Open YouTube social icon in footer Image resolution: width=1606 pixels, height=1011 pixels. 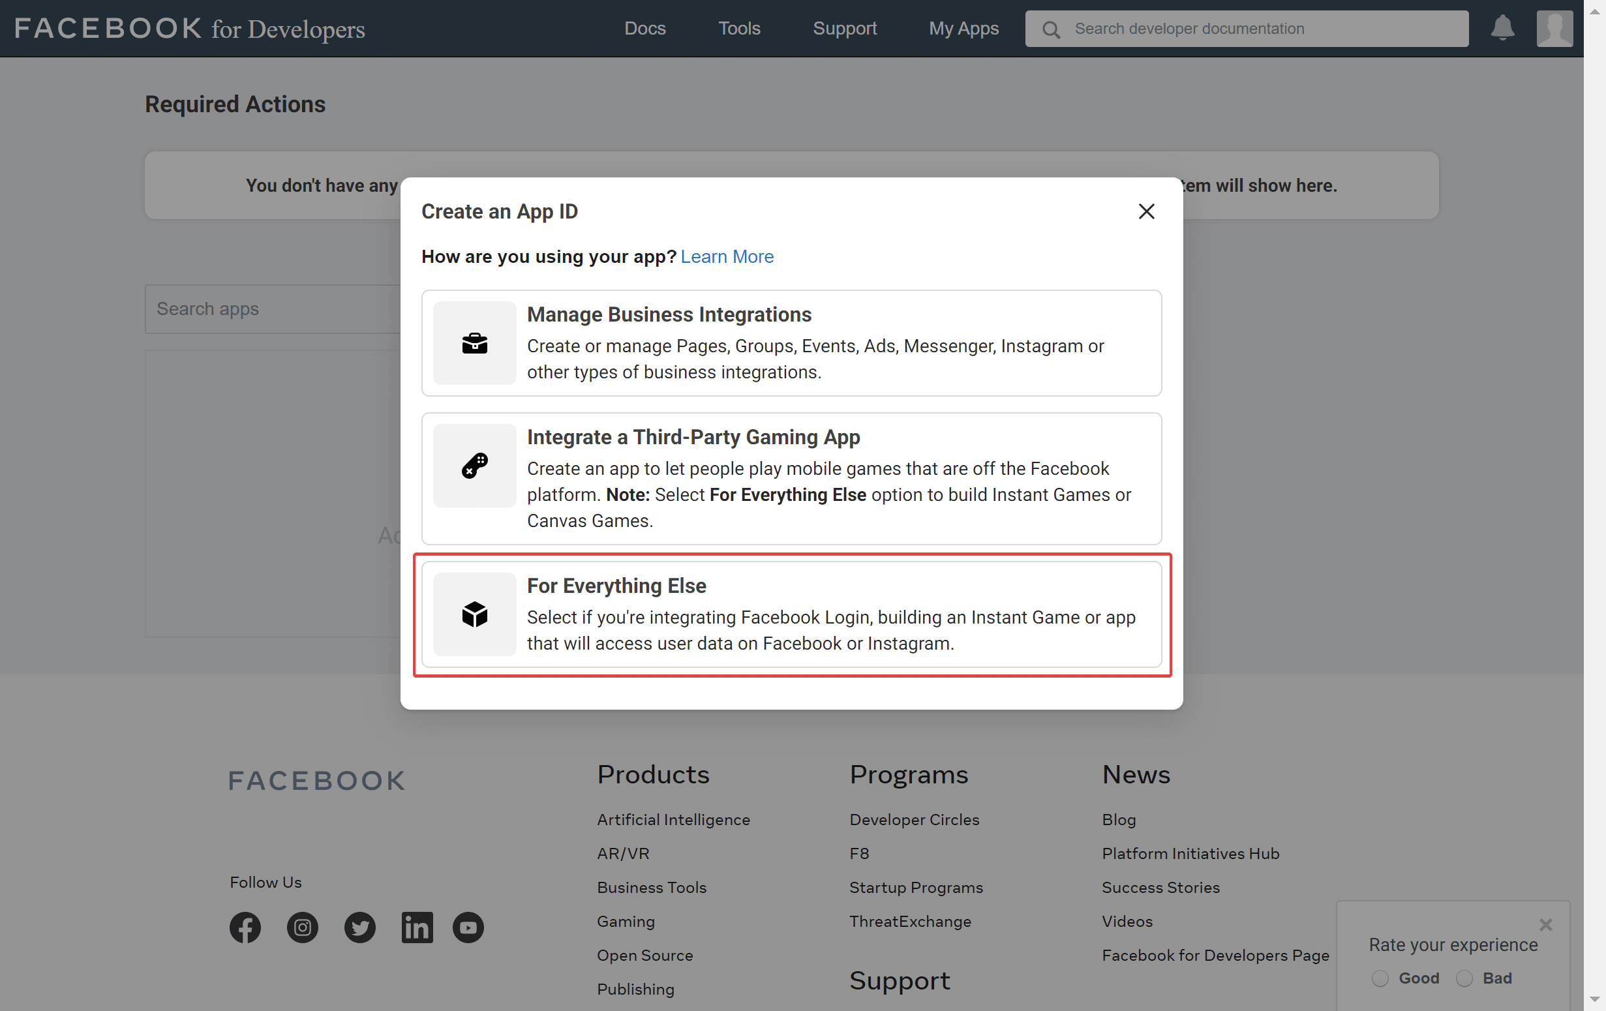pos(468,927)
